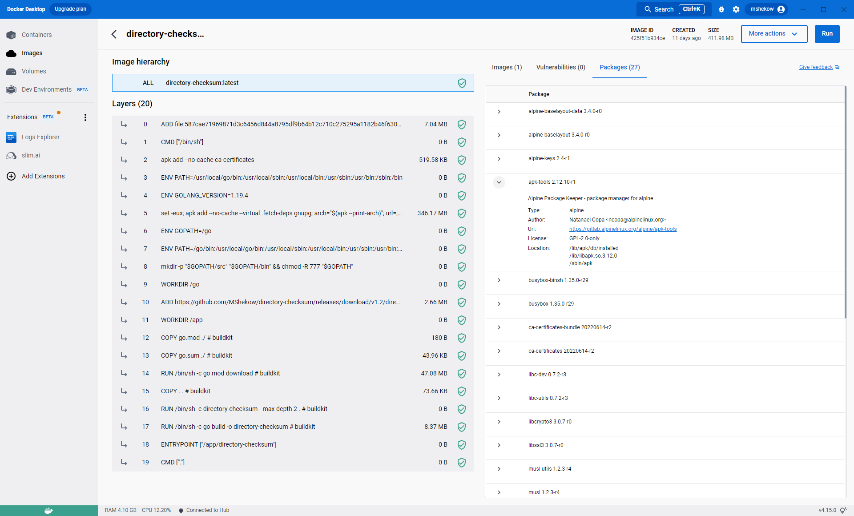
Task: Click the layer arrow icon for layer 2
Action: tap(124, 160)
